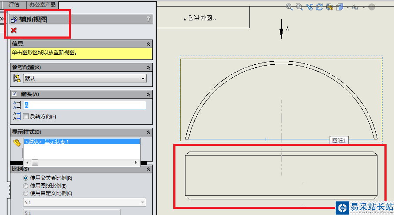Collapse the 显示样式(D) section
This screenshot has width=394, height=215.
[148, 132]
